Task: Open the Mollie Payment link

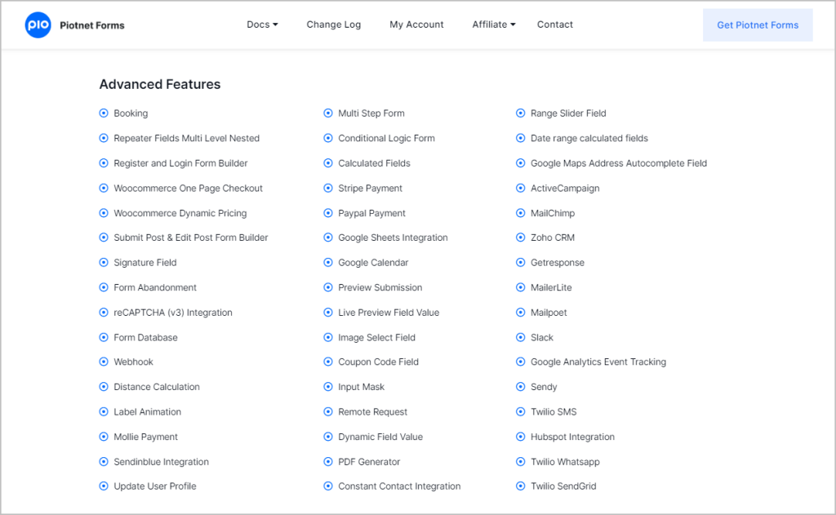Action: [145, 437]
